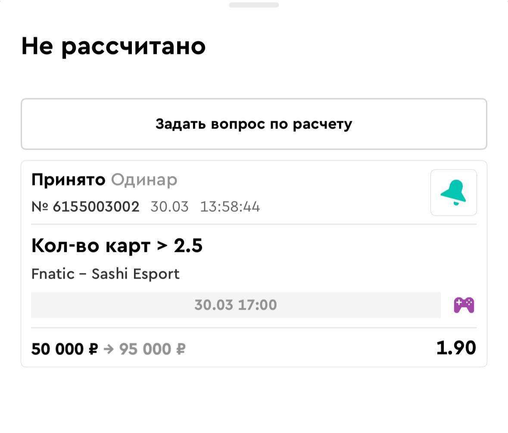The image size is (508, 433).
Task: Click the bet placement date 30.03
Action: coord(169,207)
